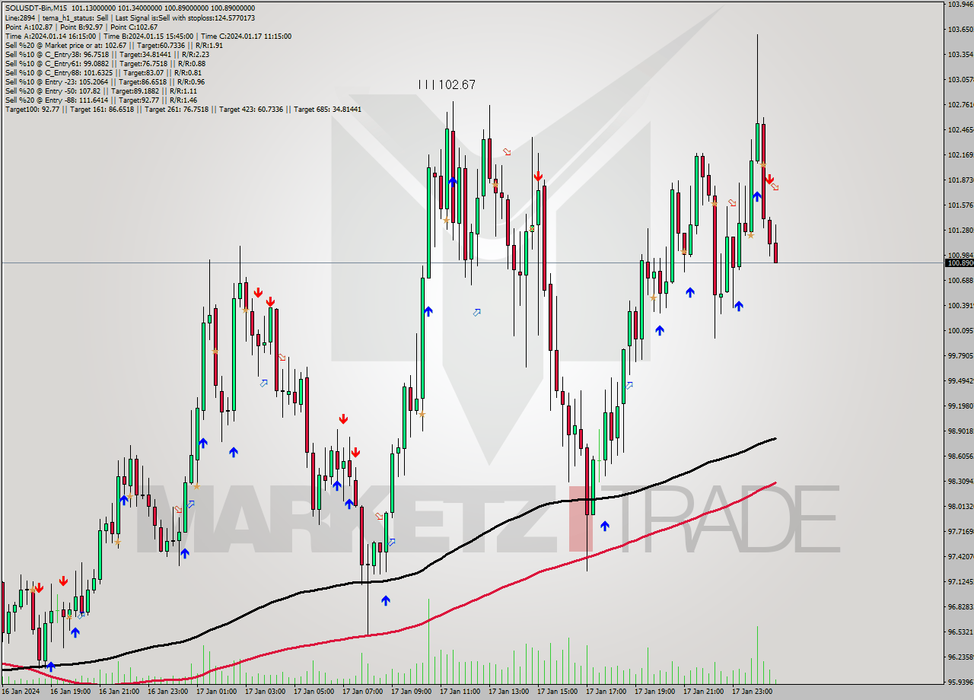
Task: Click the '16 Jan 21:00' time axis label
Action: pos(119,692)
